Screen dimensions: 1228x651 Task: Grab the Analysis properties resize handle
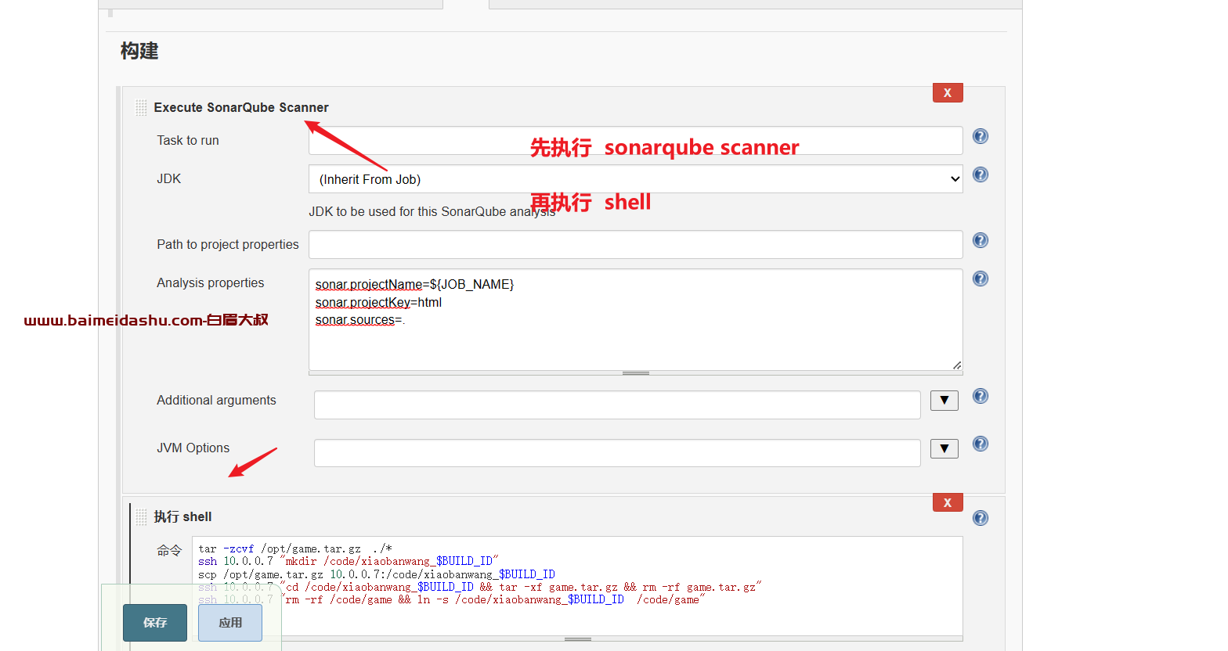click(636, 373)
